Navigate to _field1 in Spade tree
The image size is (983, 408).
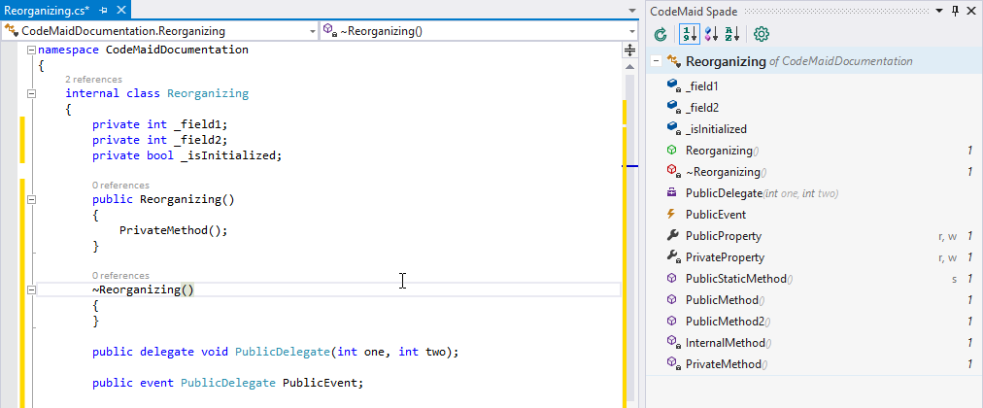pyautogui.click(x=701, y=85)
